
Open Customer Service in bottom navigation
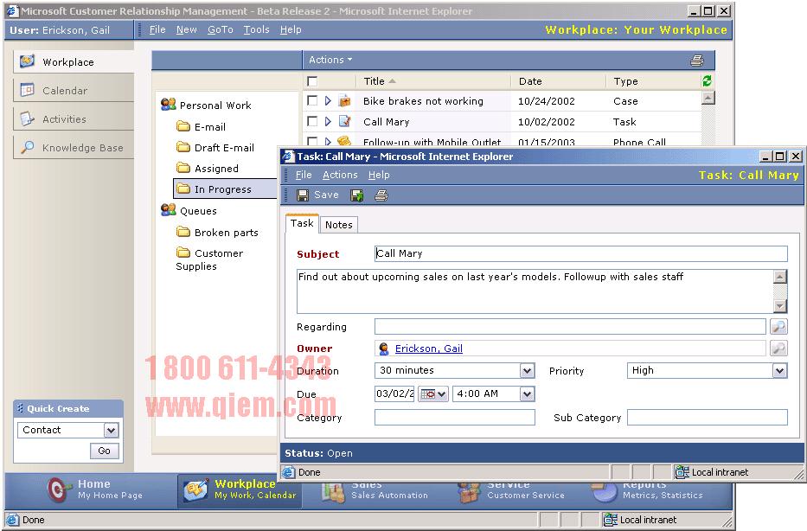[511, 491]
